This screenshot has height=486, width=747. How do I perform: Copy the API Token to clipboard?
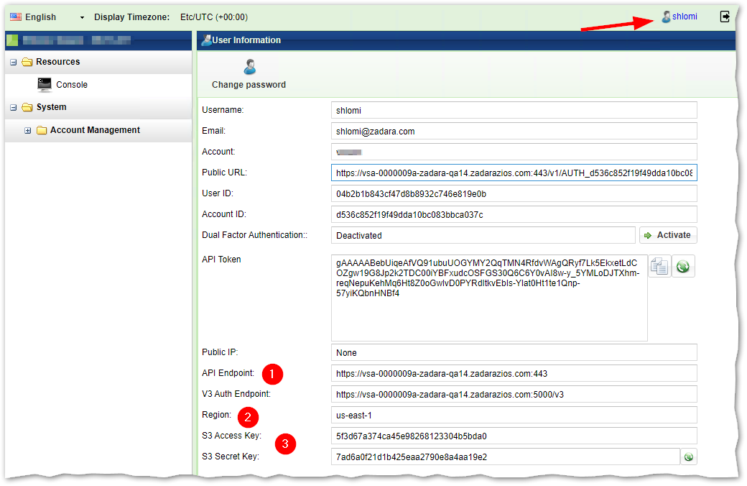659,265
